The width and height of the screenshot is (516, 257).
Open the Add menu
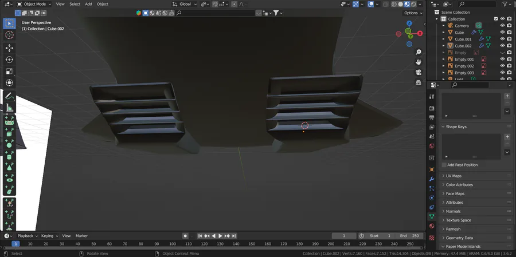click(x=88, y=4)
